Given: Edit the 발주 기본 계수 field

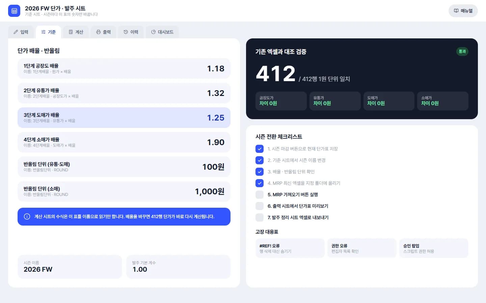Looking at the screenshot, I should click(178, 267).
